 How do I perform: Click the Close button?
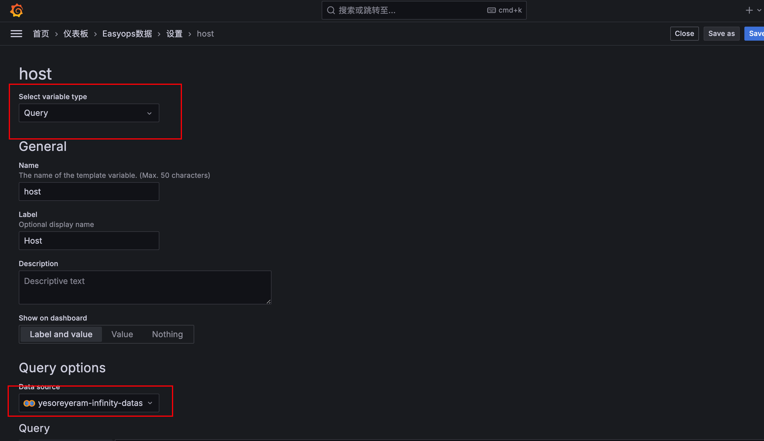coord(684,34)
